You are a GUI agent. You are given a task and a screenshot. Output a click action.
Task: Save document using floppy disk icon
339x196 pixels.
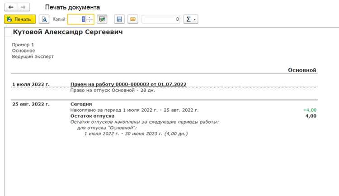tap(119, 19)
